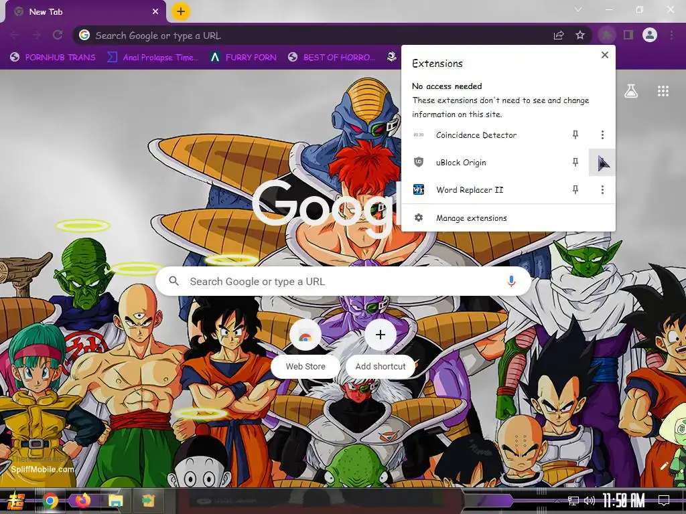Close the Extensions popup

(x=605, y=55)
